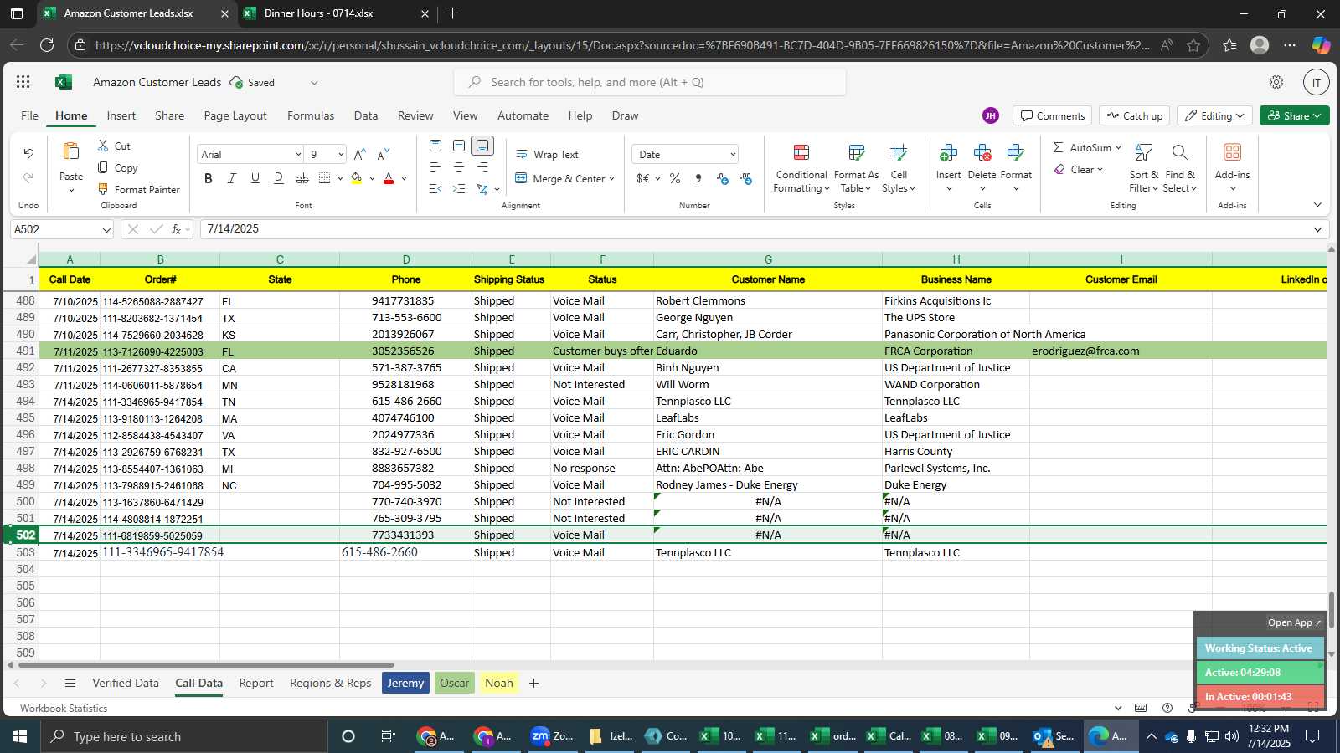
Task: Apply strikethrough formatting
Action: pyautogui.click(x=302, y=178)
